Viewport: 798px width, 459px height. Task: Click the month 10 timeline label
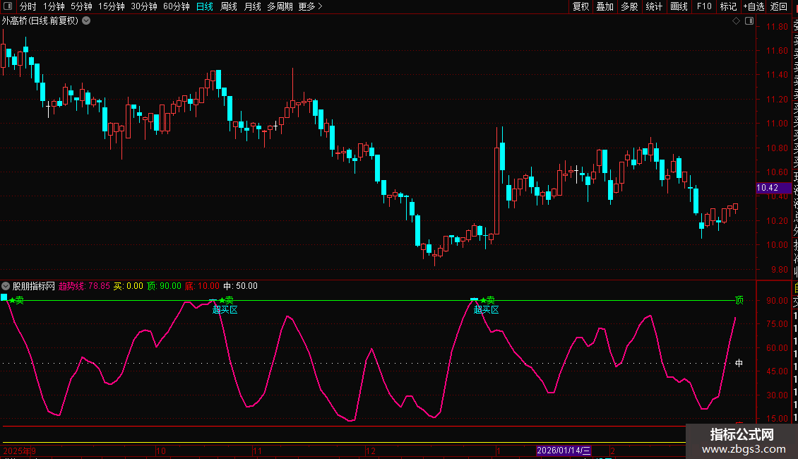tap(161, 451)
